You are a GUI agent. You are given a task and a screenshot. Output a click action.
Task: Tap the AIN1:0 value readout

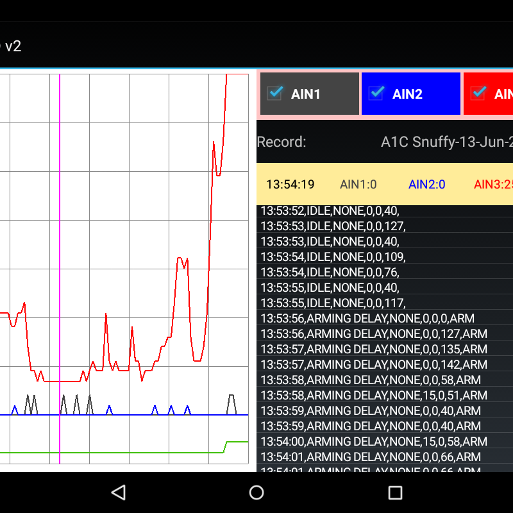tap(358, 185)
